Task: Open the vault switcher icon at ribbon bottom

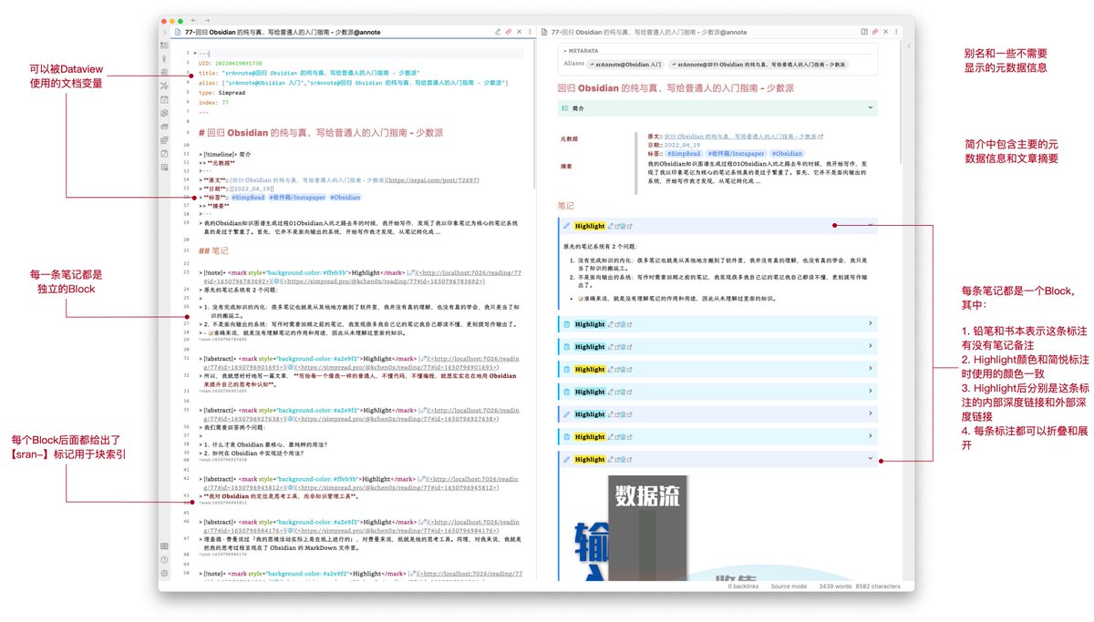Action: tap(164, 546)
